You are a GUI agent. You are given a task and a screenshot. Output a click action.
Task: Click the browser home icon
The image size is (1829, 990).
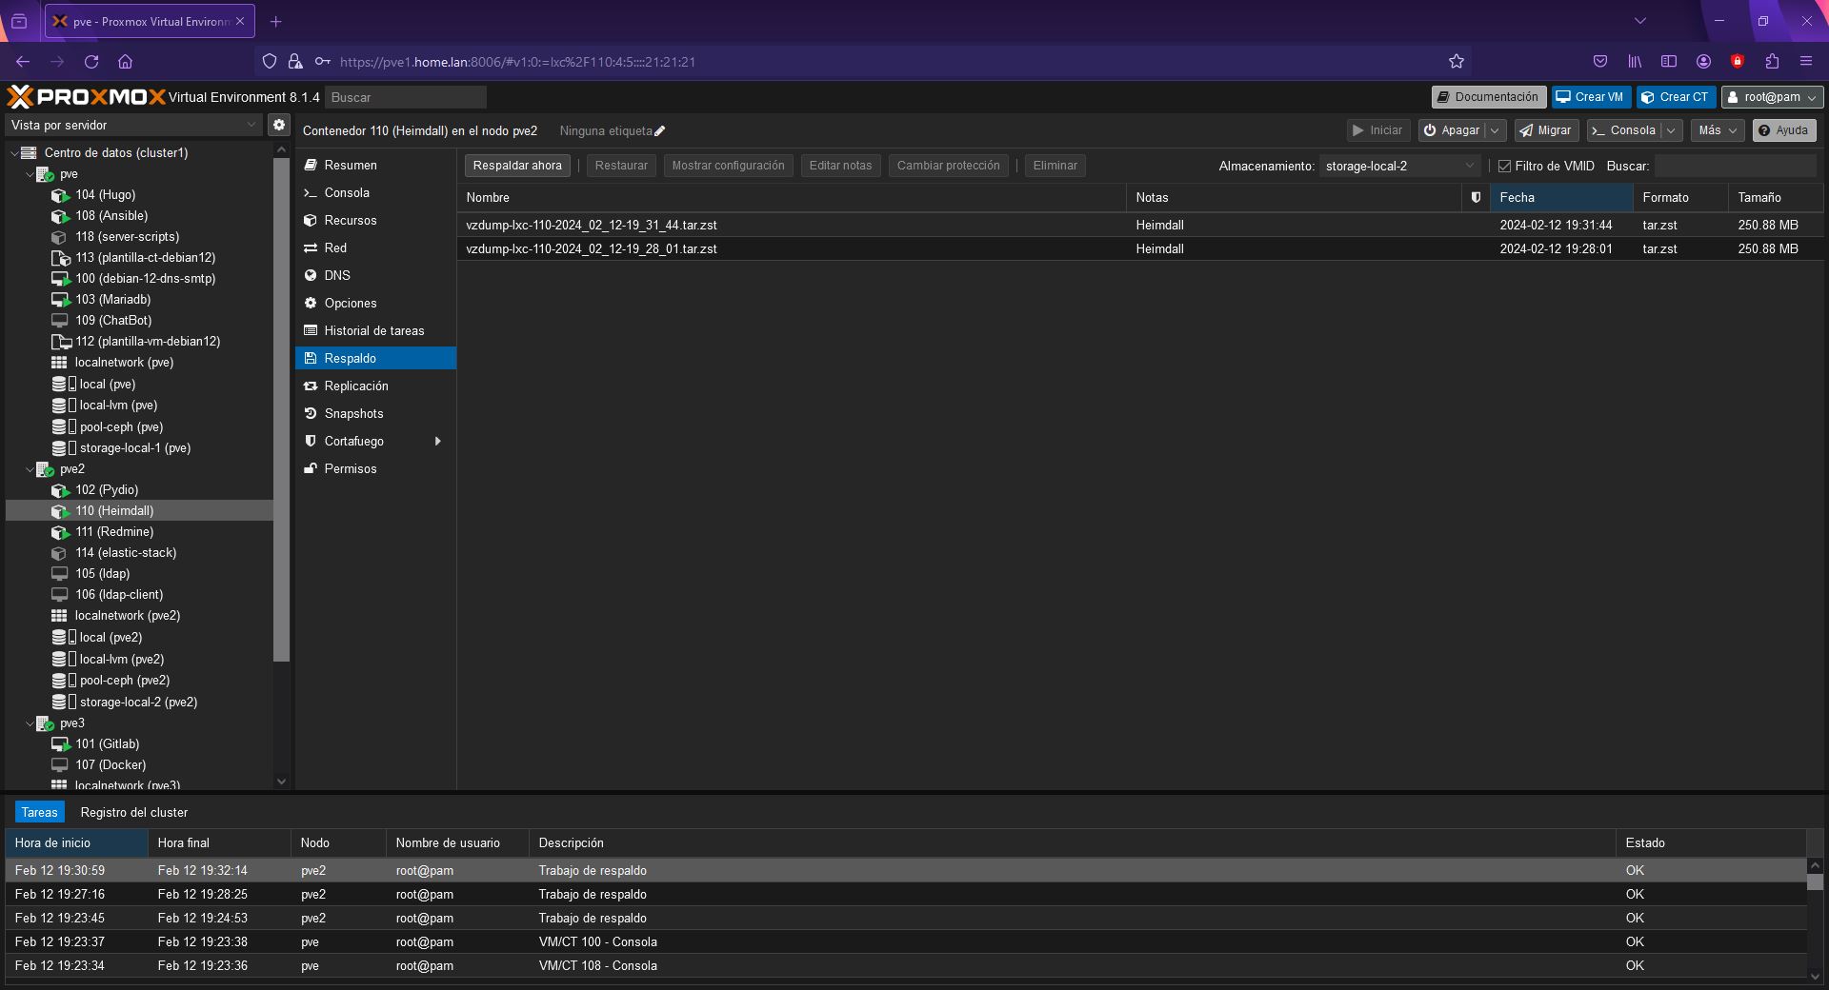click(x=125, y=62)
